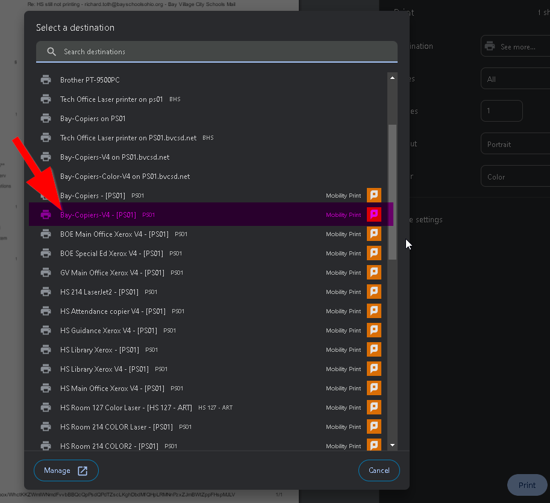Open the Layout dropdown set to Portrait
550x503 pixels.
[515, 143]
